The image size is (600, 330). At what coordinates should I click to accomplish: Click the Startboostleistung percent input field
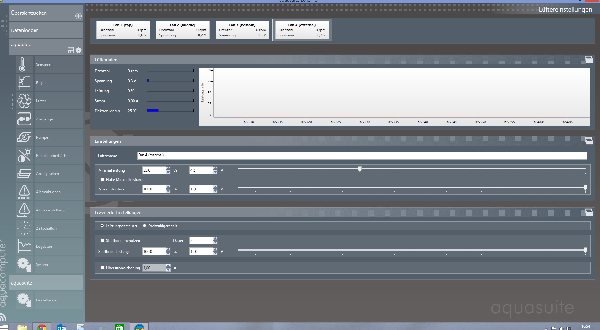(154, 251)
